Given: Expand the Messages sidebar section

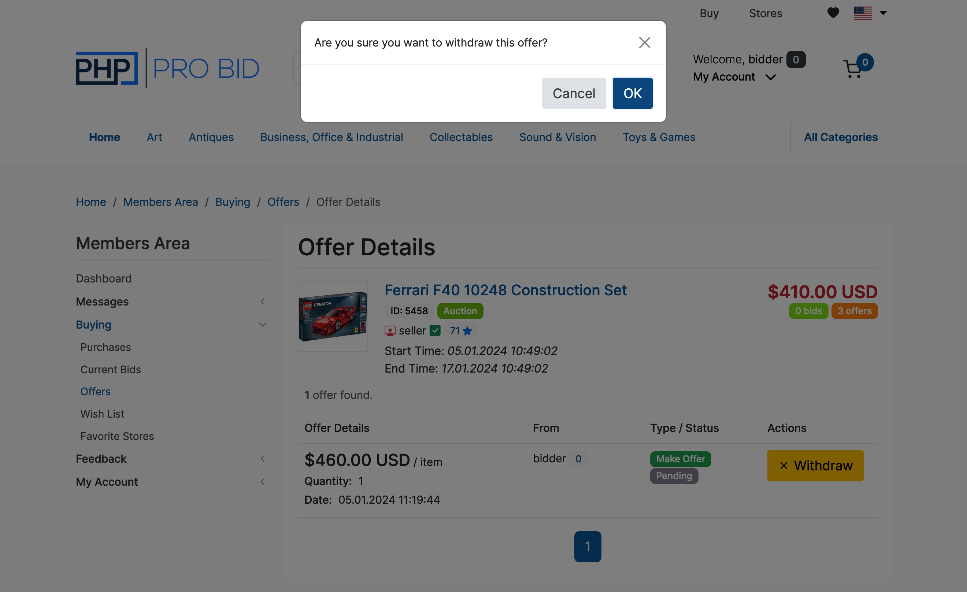Looking at the screenshot, I should [x=263, y=301].
